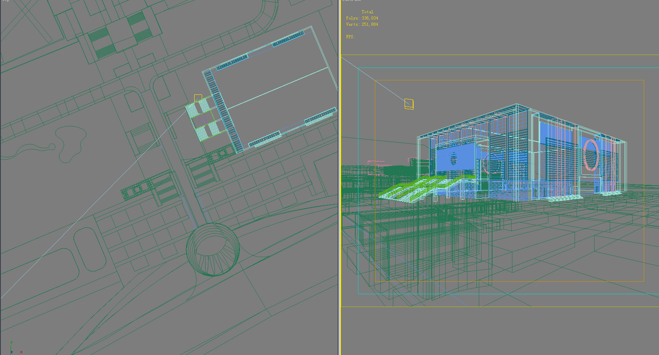Select the large red ring on building's right facade
This screenshot has height=355, width=659.
pos(591,155)
